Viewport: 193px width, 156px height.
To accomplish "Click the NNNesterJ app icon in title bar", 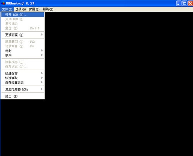I will point(3,3).
